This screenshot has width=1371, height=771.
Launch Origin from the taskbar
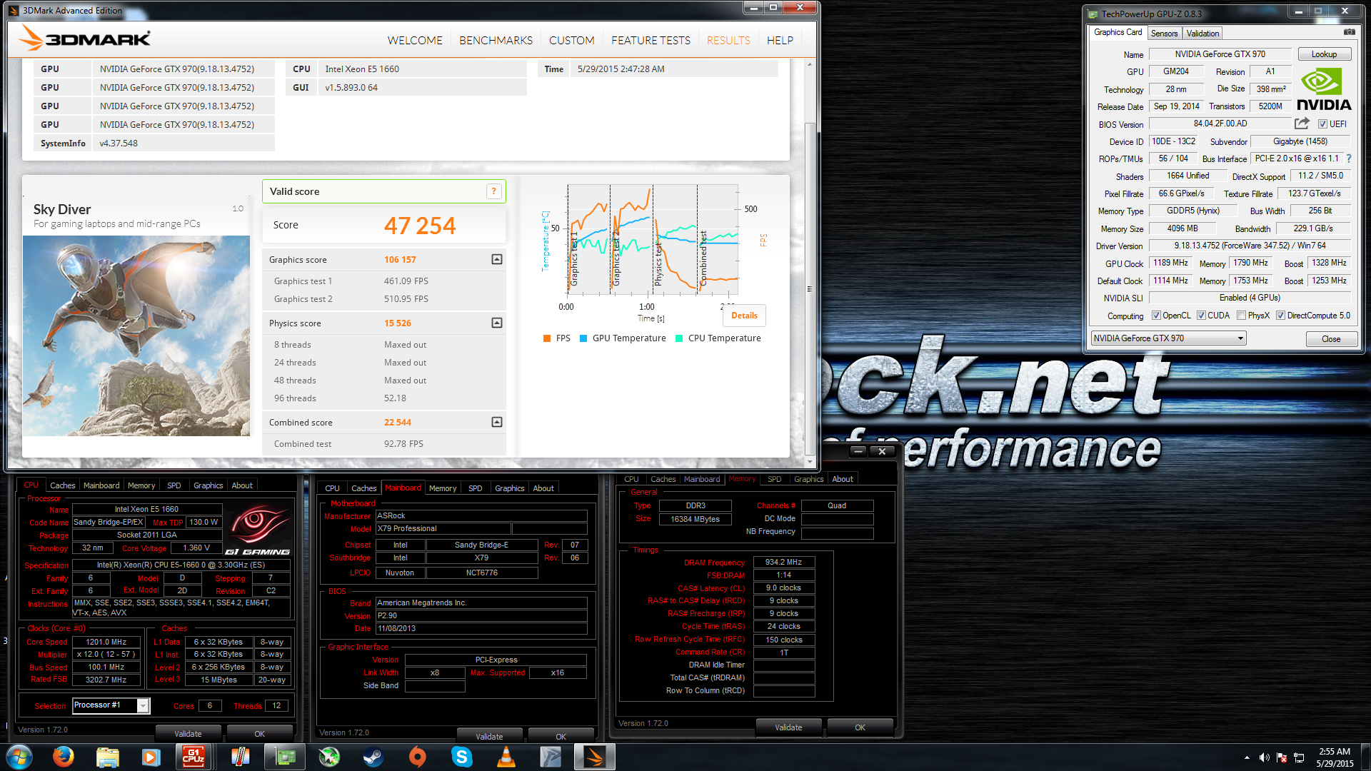pos(418,757)
